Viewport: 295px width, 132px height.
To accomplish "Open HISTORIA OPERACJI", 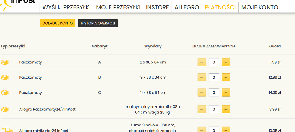I will click(98, 23).
